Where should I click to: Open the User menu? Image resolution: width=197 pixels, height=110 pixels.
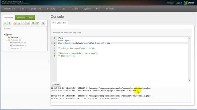click(98, 9)
